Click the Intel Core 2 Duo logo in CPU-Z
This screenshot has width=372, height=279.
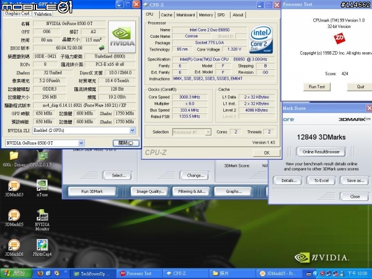click(261, 40)
